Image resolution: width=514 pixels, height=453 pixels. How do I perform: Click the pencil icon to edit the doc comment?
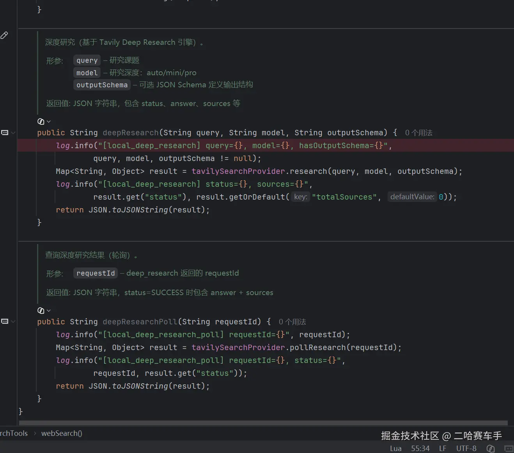click(x=4, y=35)
